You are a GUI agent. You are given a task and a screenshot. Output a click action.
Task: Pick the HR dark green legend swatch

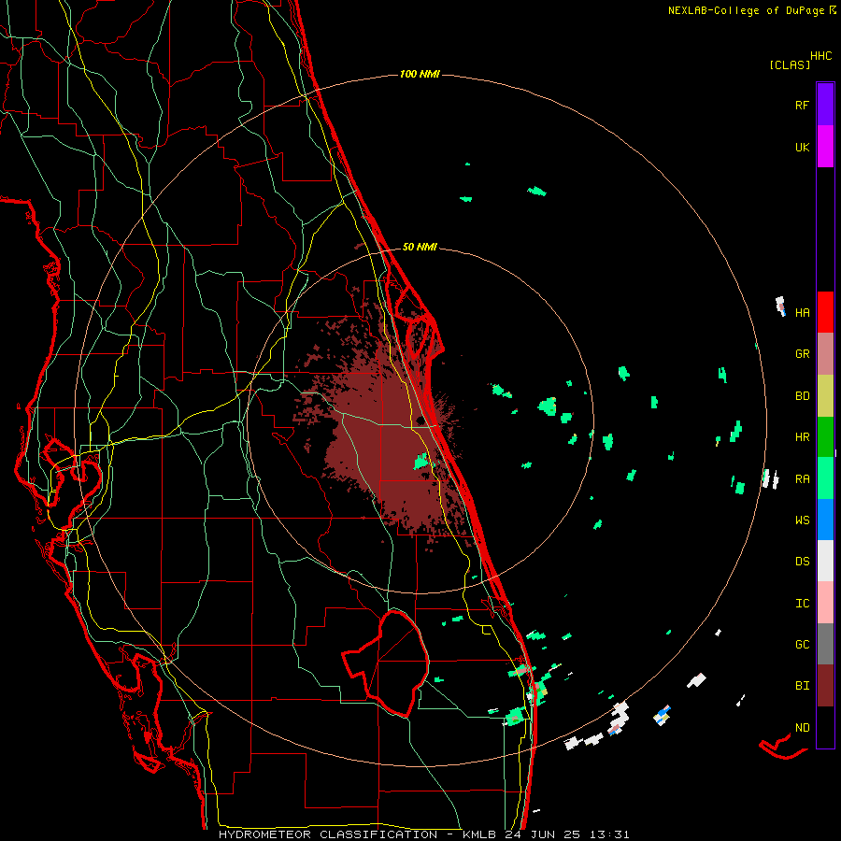pos(825,436)
